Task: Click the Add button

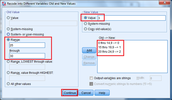Action: [89, 50]
